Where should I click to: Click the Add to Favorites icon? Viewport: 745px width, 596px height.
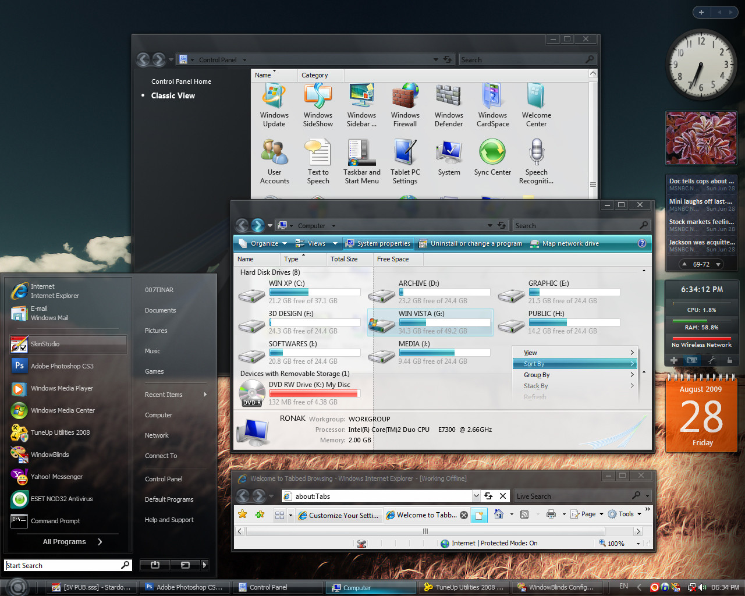(x=260, y=514)
